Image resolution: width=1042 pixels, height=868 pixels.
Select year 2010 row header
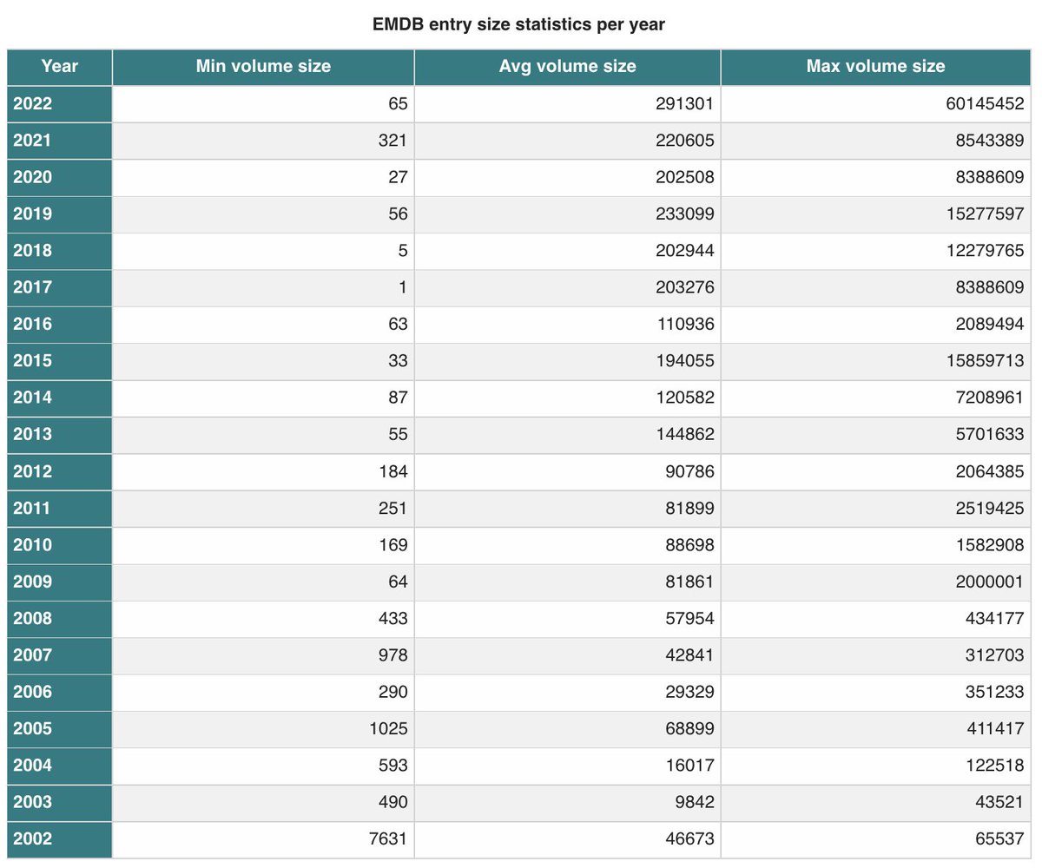click(60, 546)
